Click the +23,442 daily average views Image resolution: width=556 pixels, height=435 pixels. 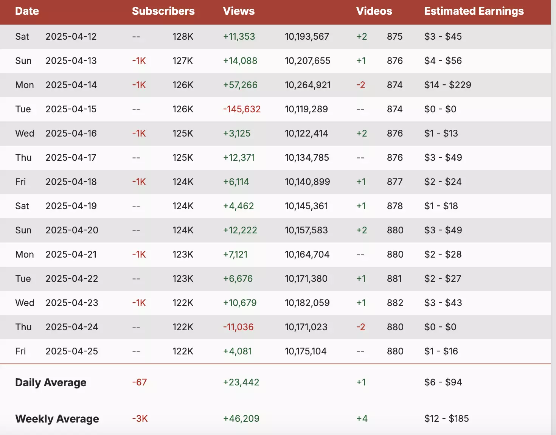tap(241, 382)
